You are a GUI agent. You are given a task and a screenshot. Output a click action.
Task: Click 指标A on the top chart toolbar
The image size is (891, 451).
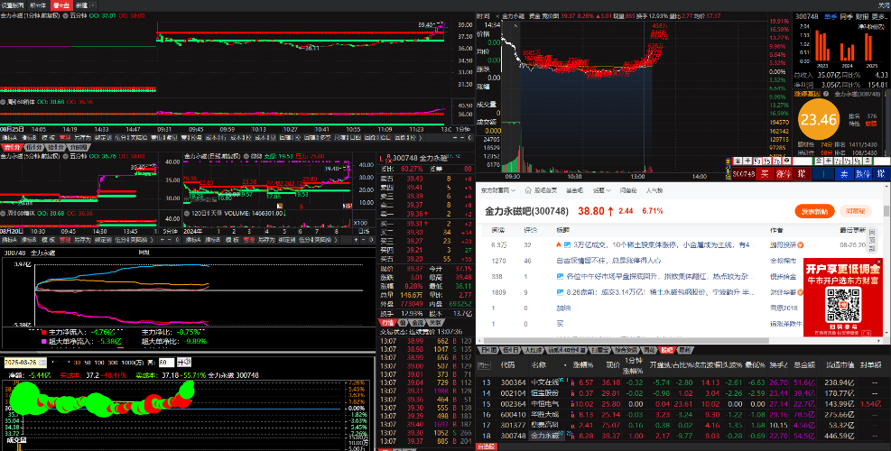[x=10, y=137]
